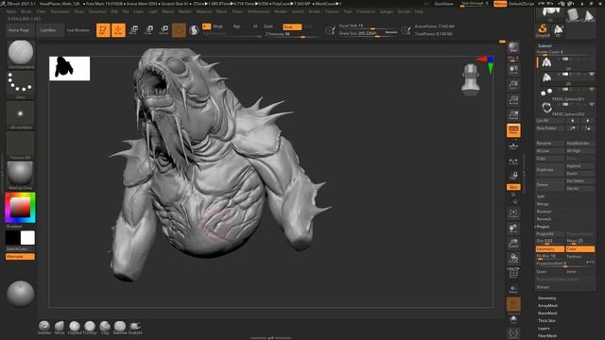Enable Zsub mode
Image resolution: width=605 pixels, height=340 pixels.
[292, 26]
